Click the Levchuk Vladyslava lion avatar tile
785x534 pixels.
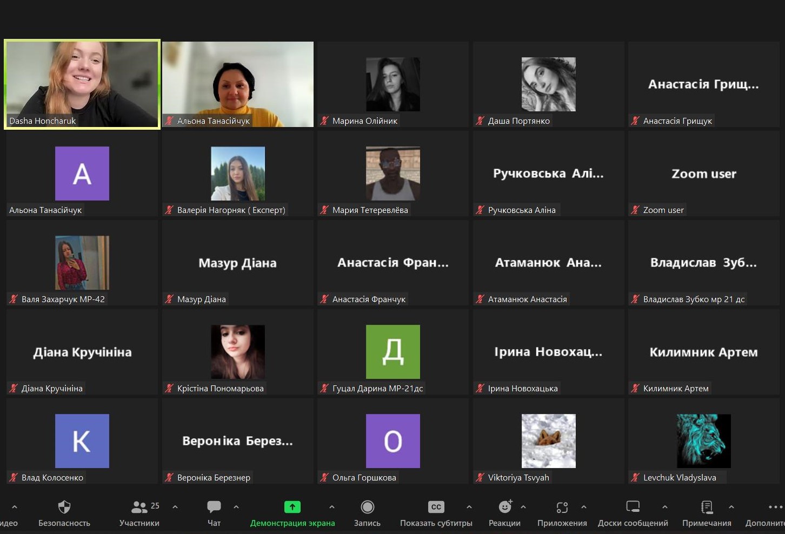(703, 441)
